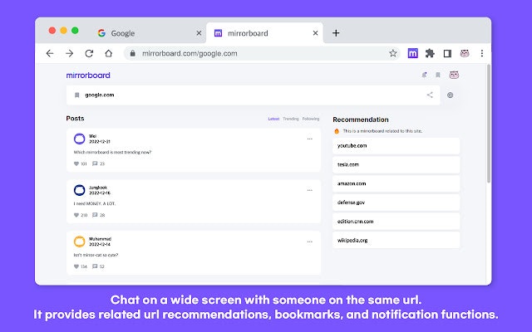Click the google.com board search field
The height and width of the screenshot is (332, 532).
click(x=253, y=95)
